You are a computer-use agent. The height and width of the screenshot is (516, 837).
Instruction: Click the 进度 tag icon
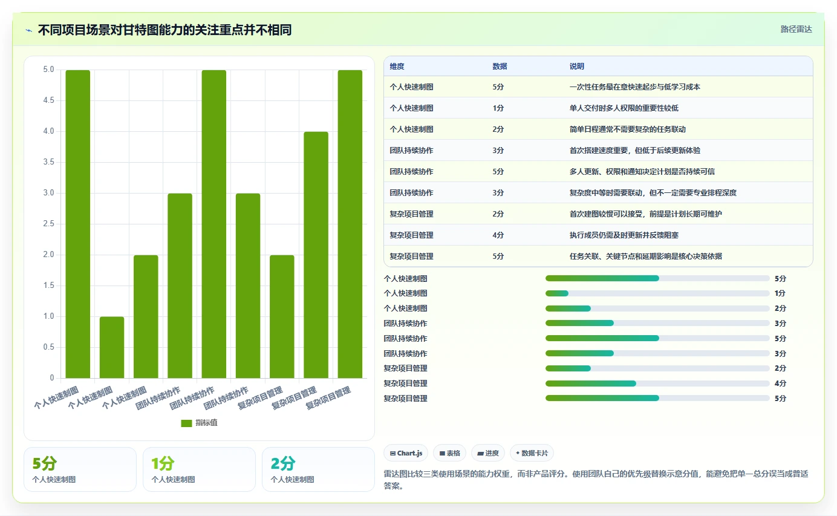pyautogui.click(x=480, y=453)
